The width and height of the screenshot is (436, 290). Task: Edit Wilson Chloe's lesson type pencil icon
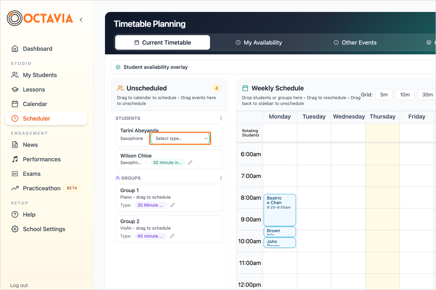tap(190, 162)
